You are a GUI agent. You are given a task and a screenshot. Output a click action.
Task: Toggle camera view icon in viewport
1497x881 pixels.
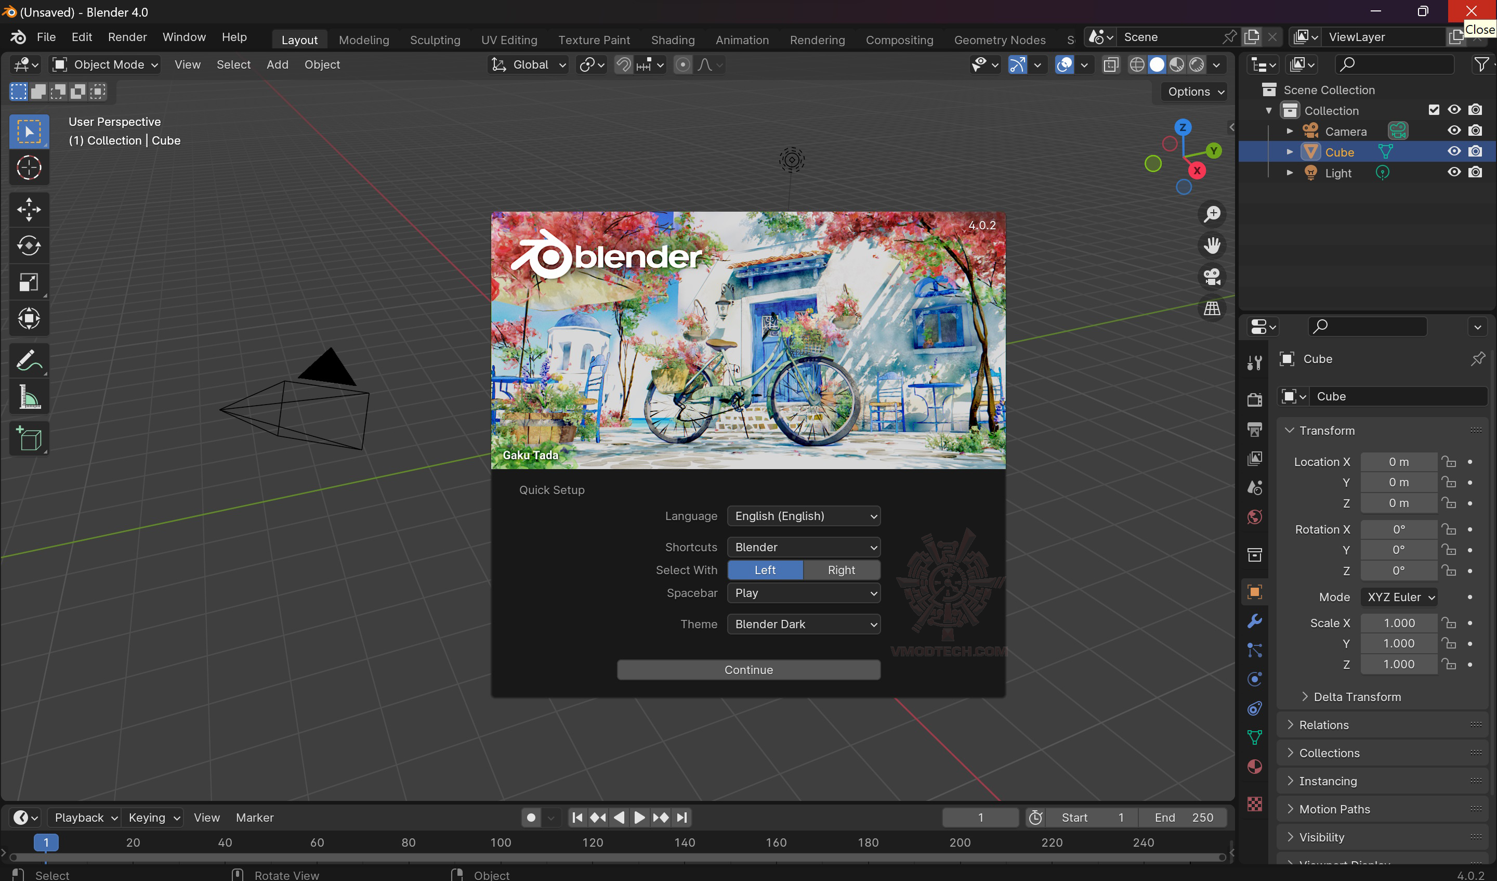click(1212, 277)
